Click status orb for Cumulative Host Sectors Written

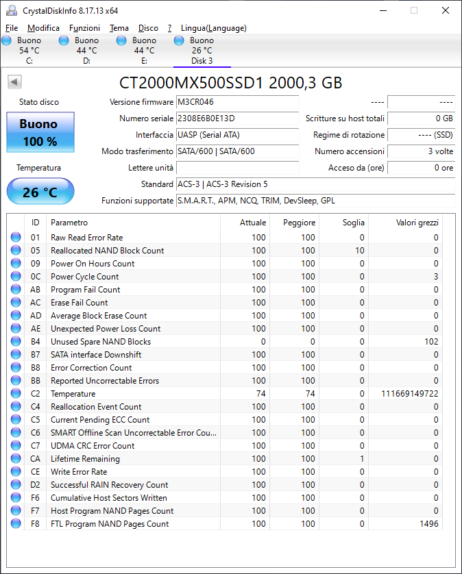click(x=16, y=497)
